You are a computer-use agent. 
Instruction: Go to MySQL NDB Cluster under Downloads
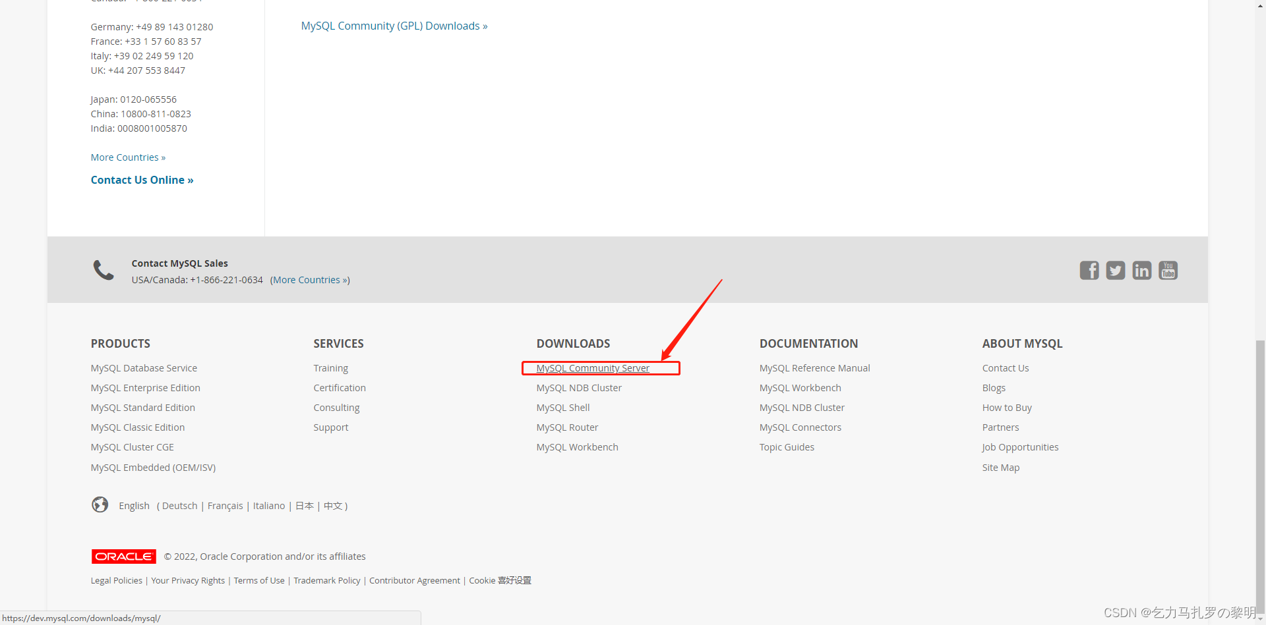point(579,388)
